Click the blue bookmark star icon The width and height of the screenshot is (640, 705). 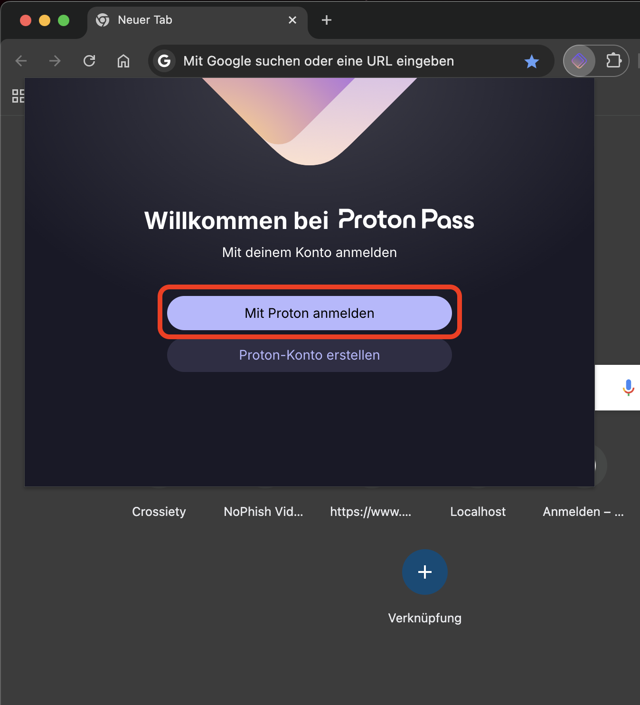532,61
